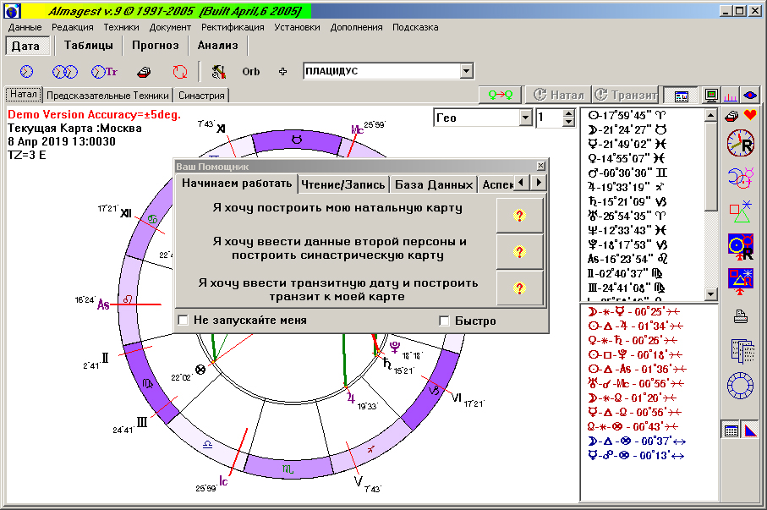
Task: Click the green planet swap arrow button
Action: [x=500, y=95]
